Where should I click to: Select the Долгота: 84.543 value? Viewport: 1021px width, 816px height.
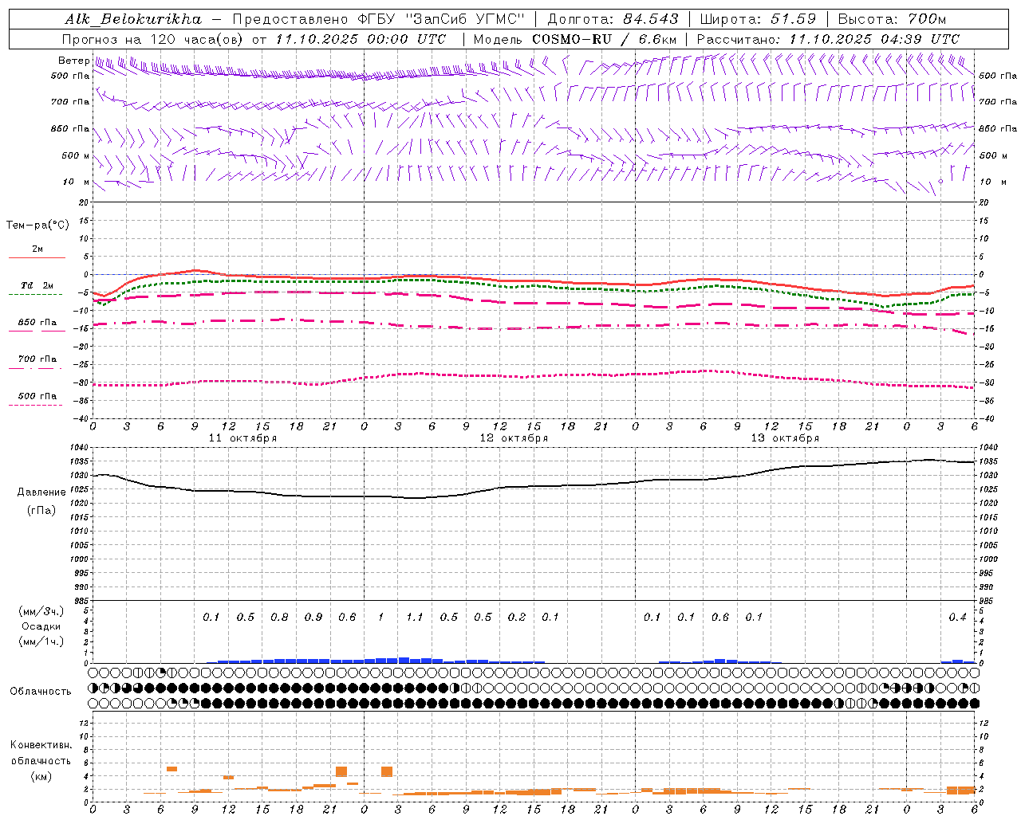[613, 19]
